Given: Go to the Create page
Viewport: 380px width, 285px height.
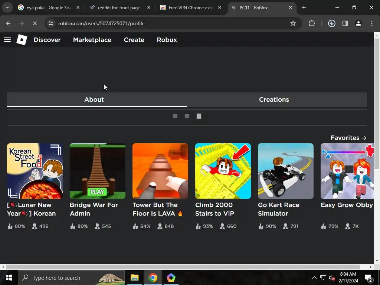Looking at the screenshot, I should click(x=134, y=40).
